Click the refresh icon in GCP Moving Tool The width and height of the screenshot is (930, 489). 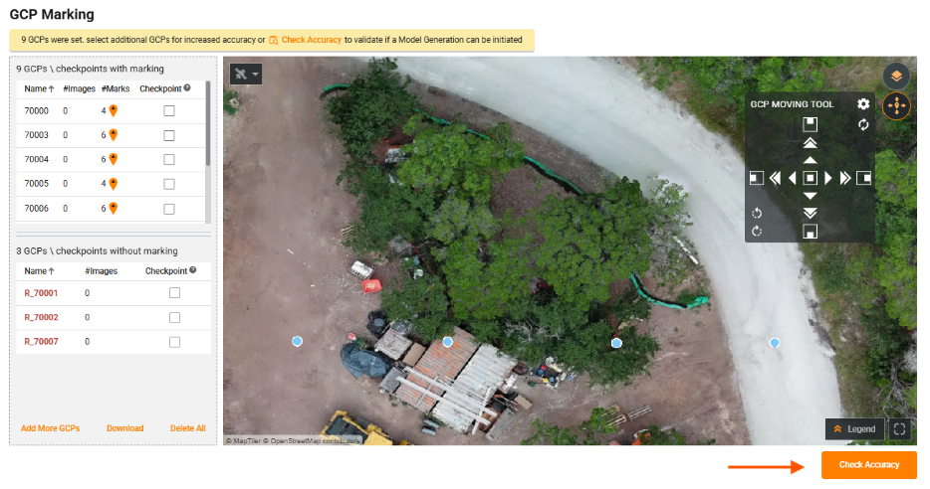[863, 125]
